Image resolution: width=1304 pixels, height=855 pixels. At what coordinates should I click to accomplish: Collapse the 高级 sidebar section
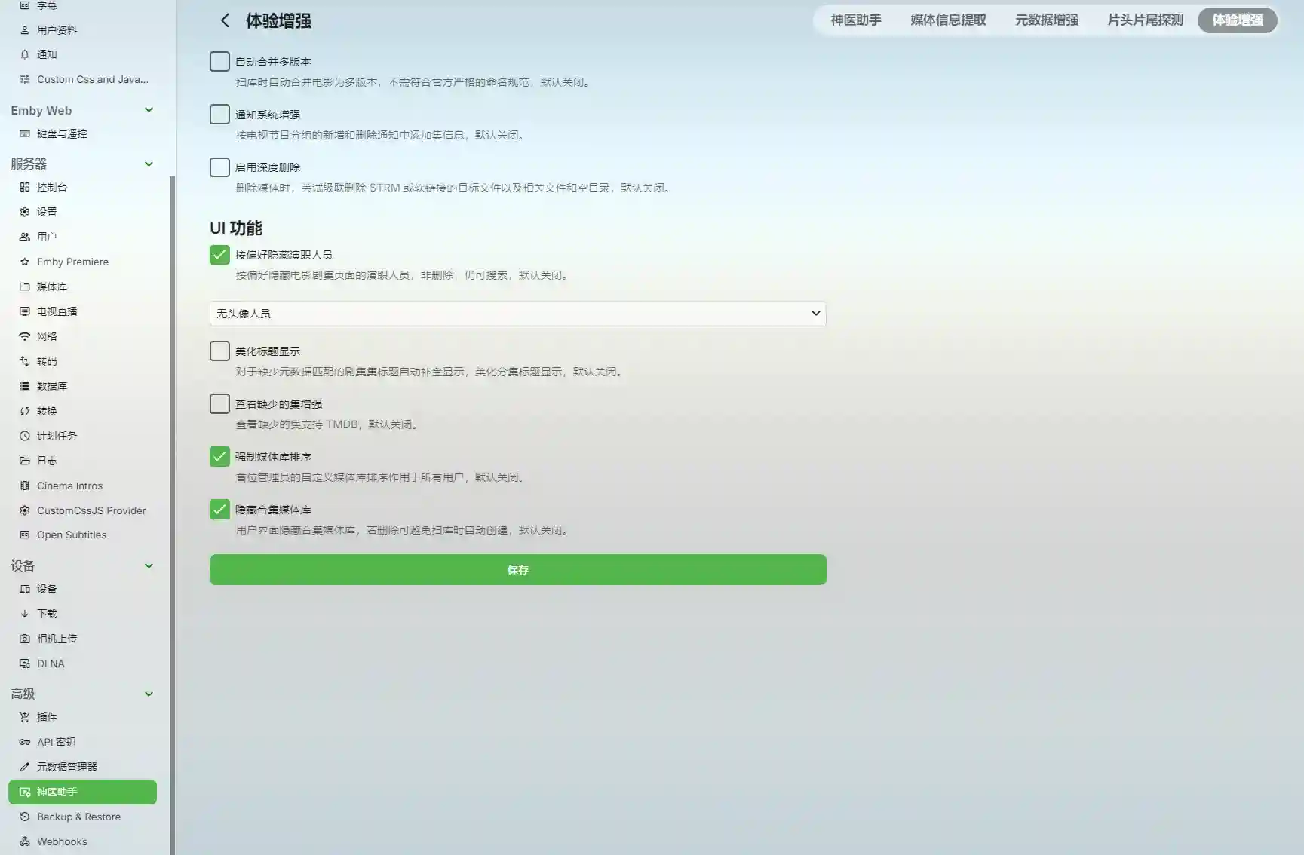[149, 694]
